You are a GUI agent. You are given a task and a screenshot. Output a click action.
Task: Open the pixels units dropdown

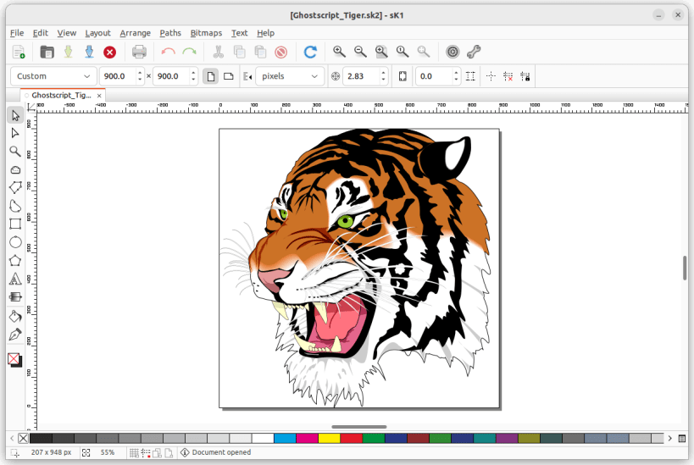(291, 76)
